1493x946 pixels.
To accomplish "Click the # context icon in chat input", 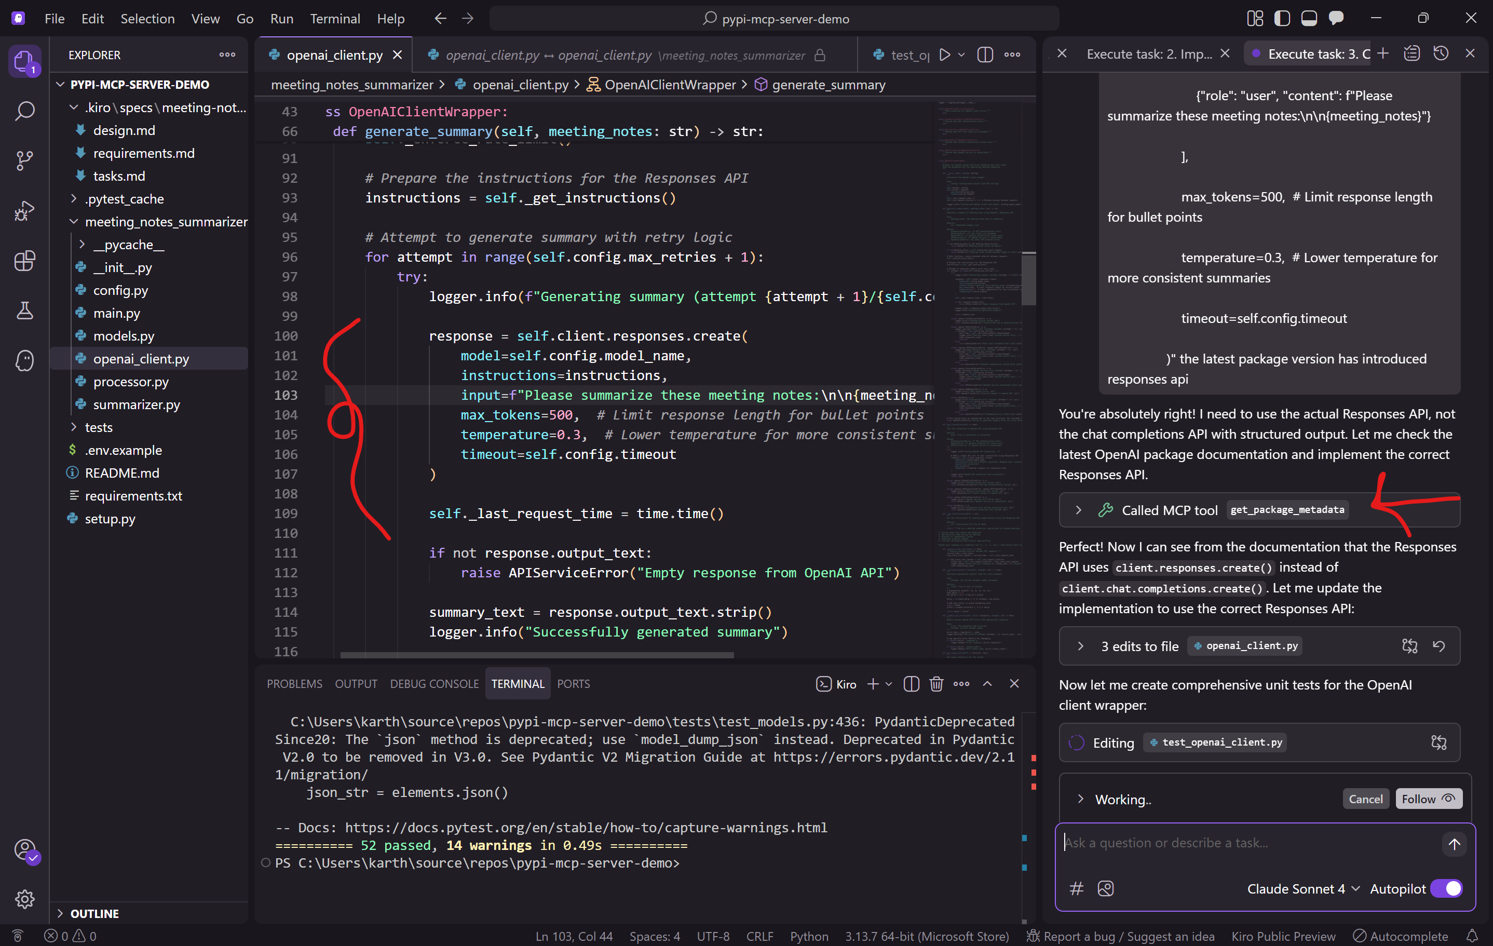I will [x=1076, y=888].
